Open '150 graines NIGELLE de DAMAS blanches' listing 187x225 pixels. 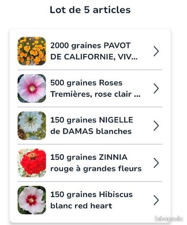click(90, 126)
